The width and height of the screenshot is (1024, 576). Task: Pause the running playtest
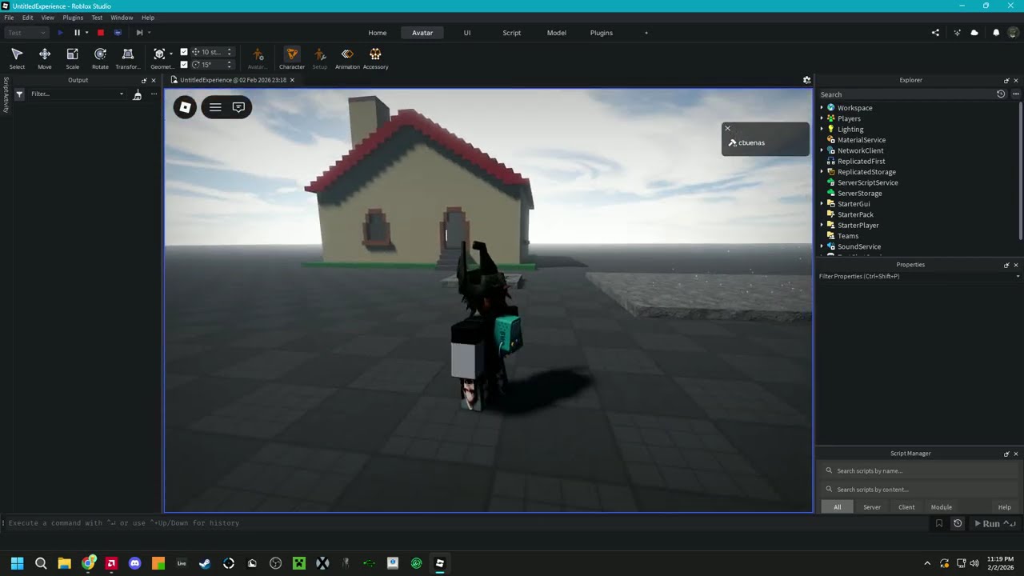coord(78,33)
